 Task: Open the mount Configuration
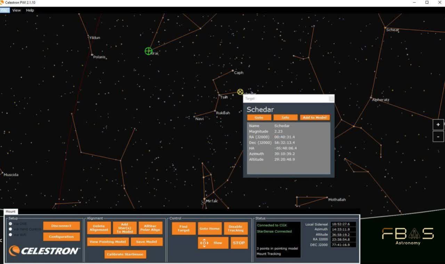(61, 237)
